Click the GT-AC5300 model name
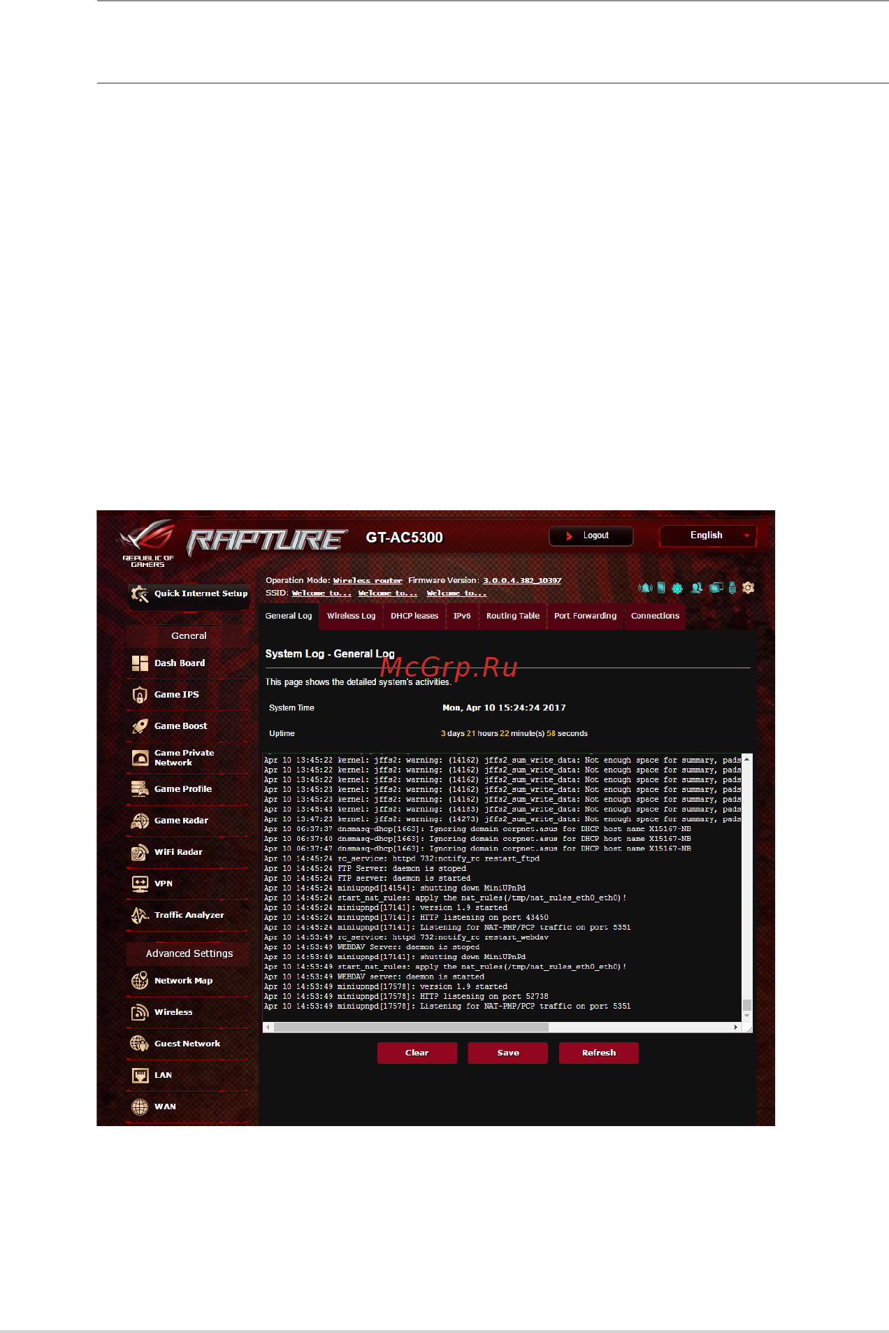 pyautogui.click(x=405, y=538)
